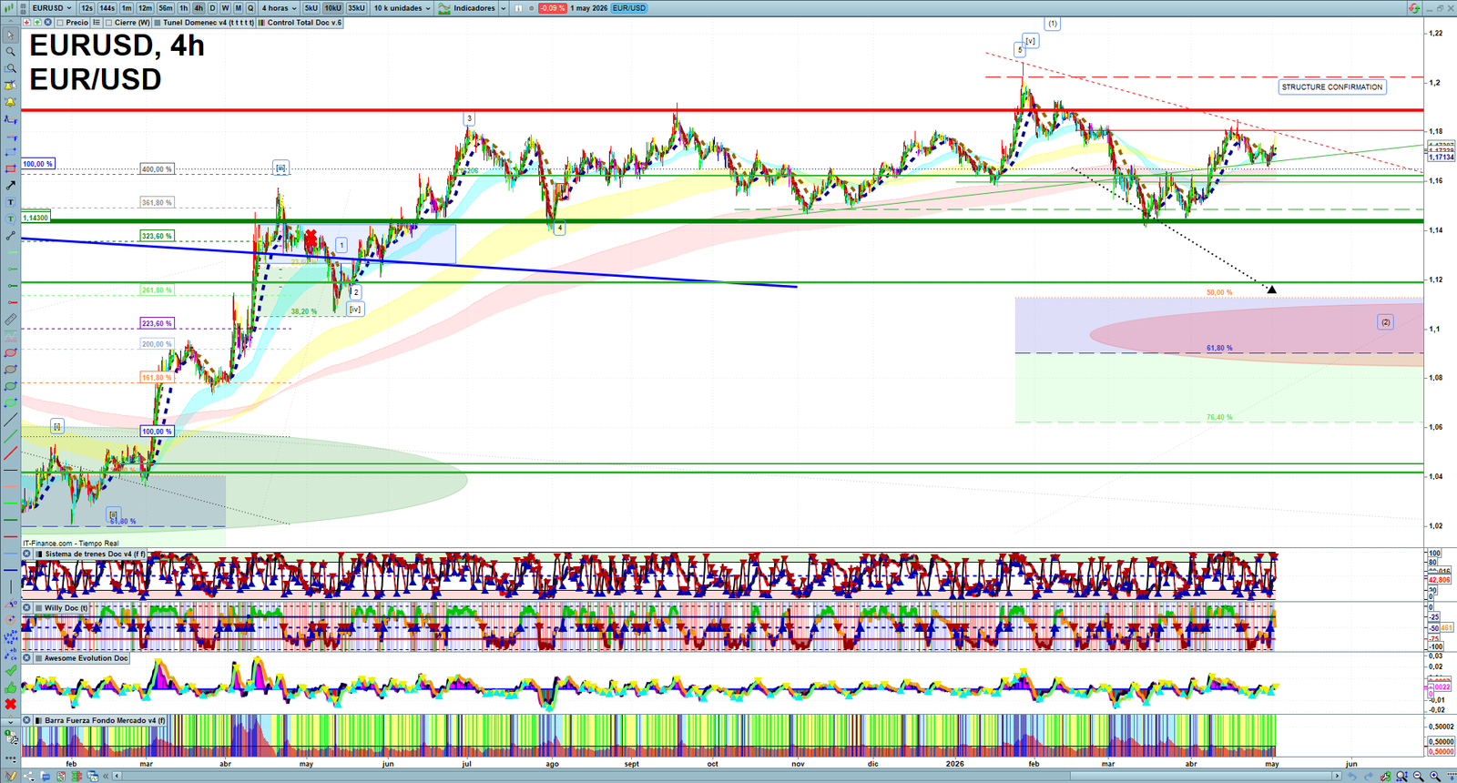Image resolution: width=1457 pixels, height=783 pixels.
Task: Click the yellow bell alert icon
Action: click(10, 102)
